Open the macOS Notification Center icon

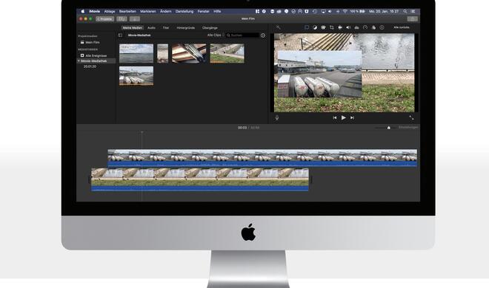point(413,11)
